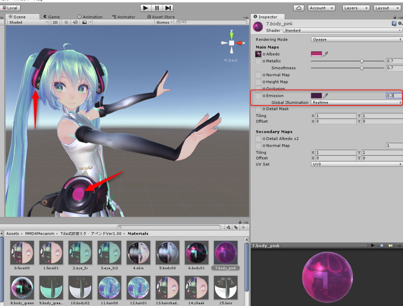Open the Assets breadcrumb folder
403x306 pixels.
[13, 234]
